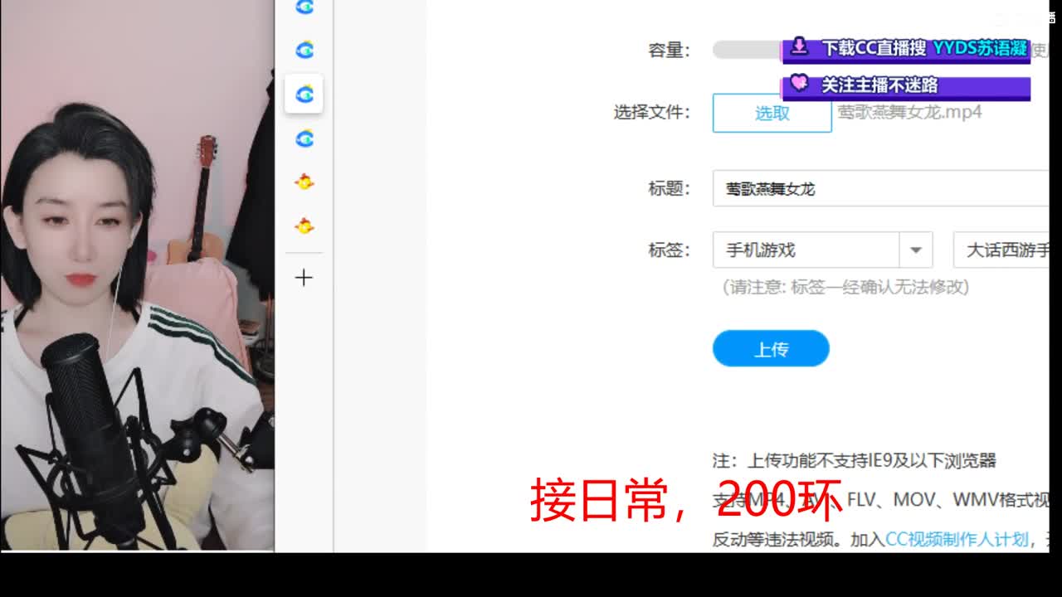Select the topmost CC直播 favicon in sidebar
Screen dimensions: 1062x597
tap(304, 7)
